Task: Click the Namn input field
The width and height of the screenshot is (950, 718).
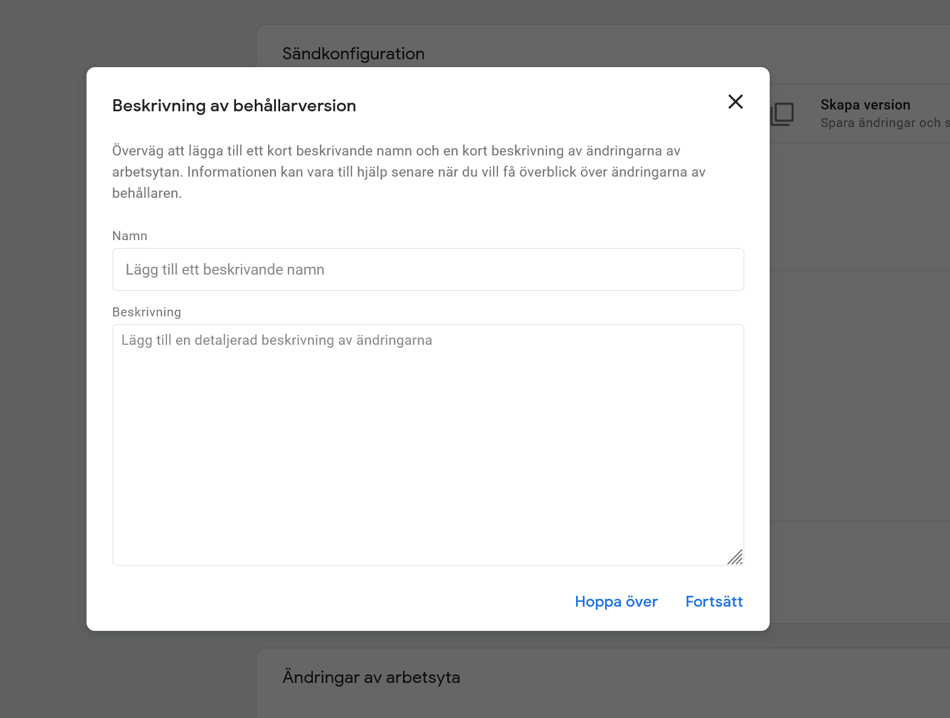Action: click(x=428, y=269)
